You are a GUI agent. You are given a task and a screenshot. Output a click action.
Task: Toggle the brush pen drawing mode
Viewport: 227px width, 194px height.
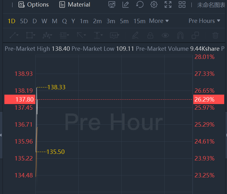[135, 35]
